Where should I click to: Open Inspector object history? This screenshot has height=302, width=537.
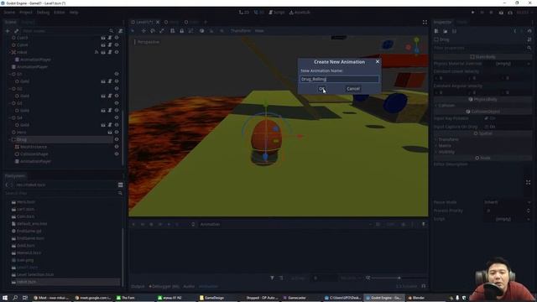529,31
